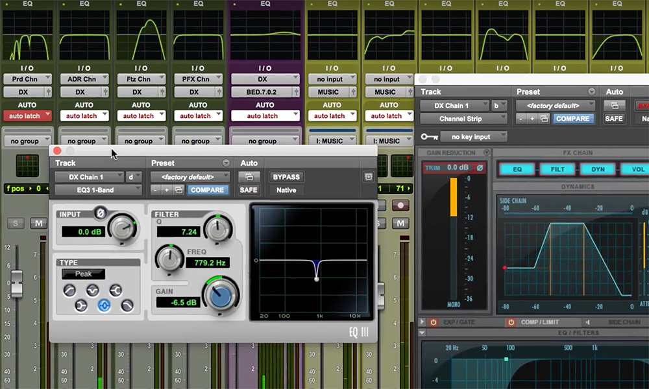The height and width of the screenshot is (389, 649).
Task: Enable the COMP / LIMIT power button
Action: pos(511,322)
